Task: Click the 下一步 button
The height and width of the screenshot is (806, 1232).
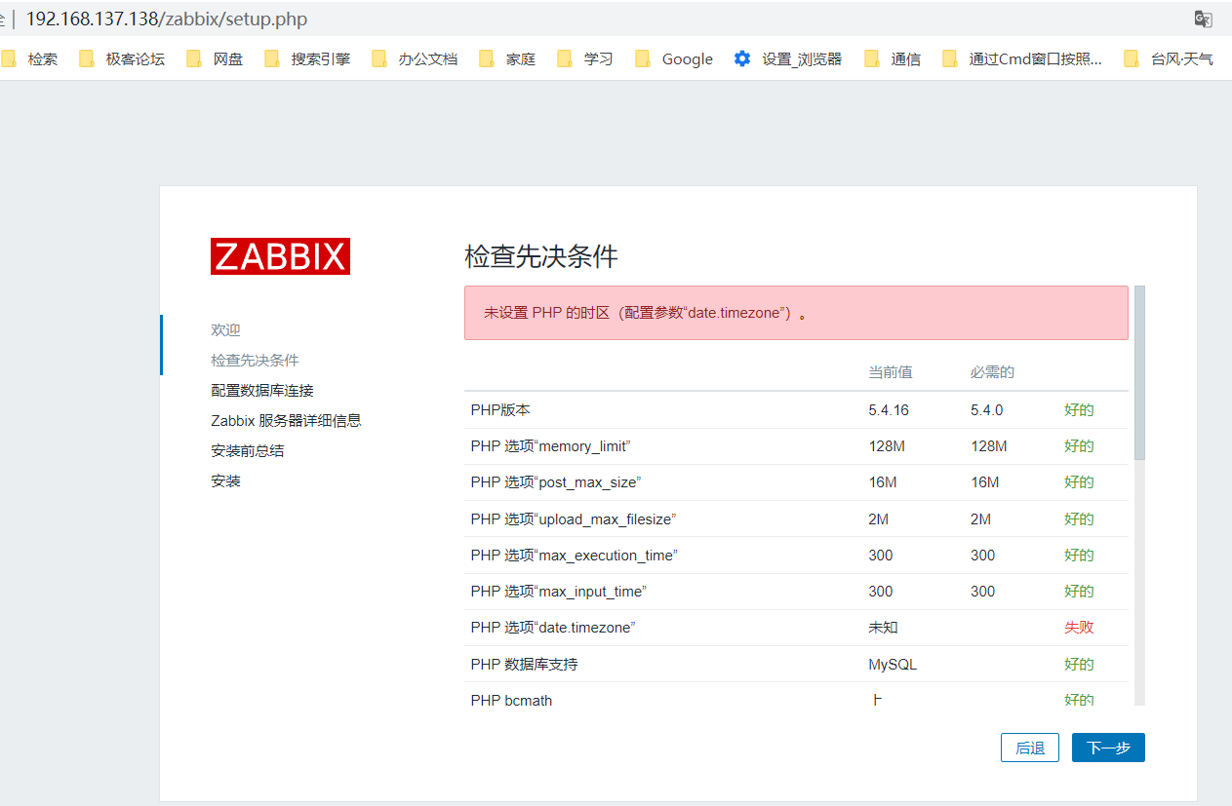Action: 1108,748
